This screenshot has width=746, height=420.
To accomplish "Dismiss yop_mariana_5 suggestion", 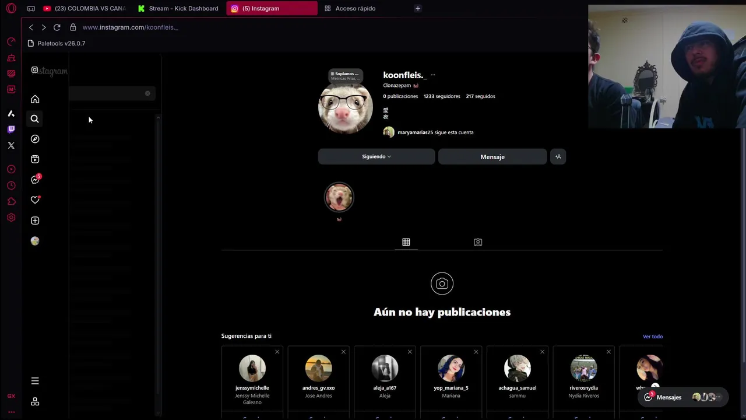I will [476, 352].
